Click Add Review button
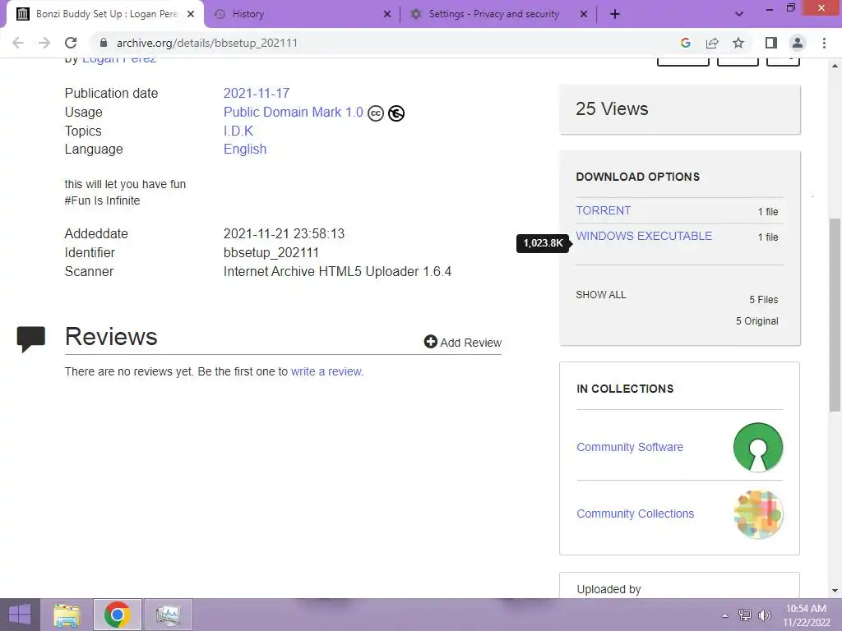Image resolution: width=842 pixels, height=631 pixels. point(462,343)
